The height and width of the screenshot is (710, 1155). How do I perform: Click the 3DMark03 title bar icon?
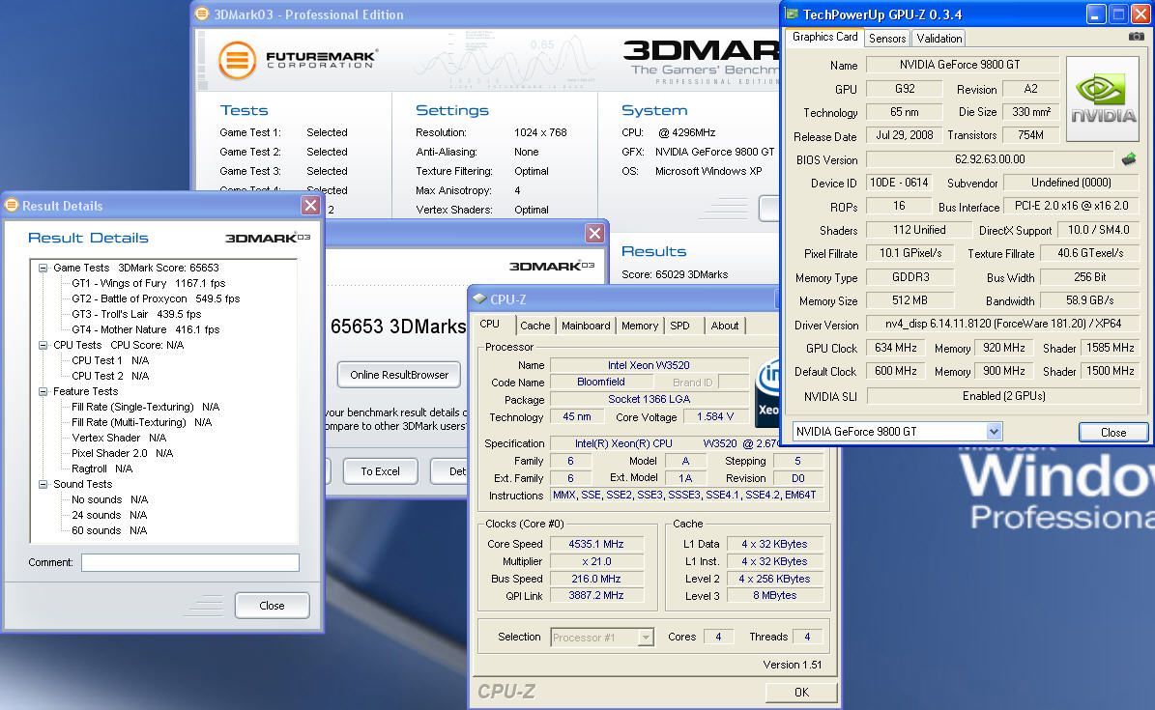(202, 14)
